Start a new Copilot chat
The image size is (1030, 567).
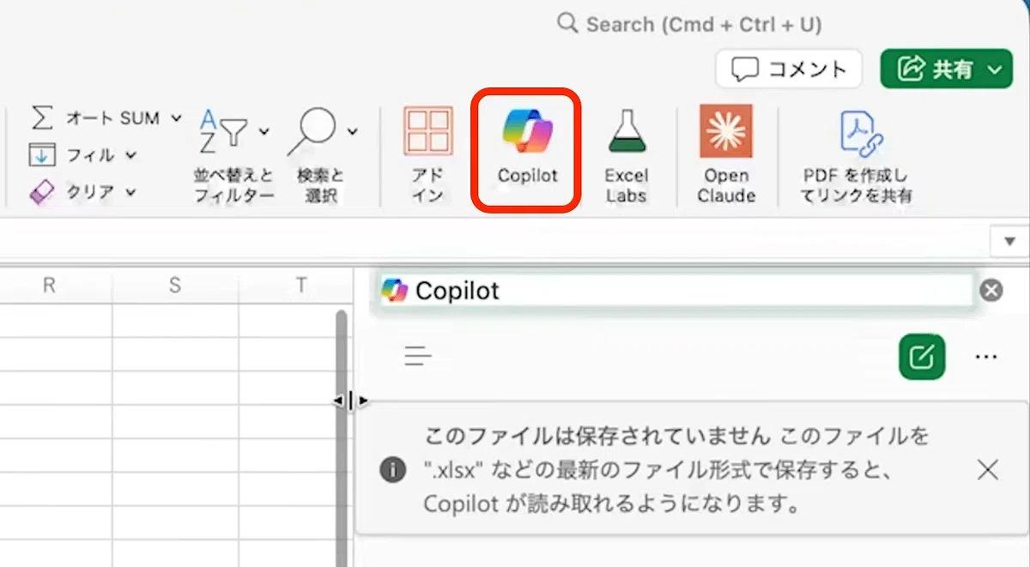[921, 357]
